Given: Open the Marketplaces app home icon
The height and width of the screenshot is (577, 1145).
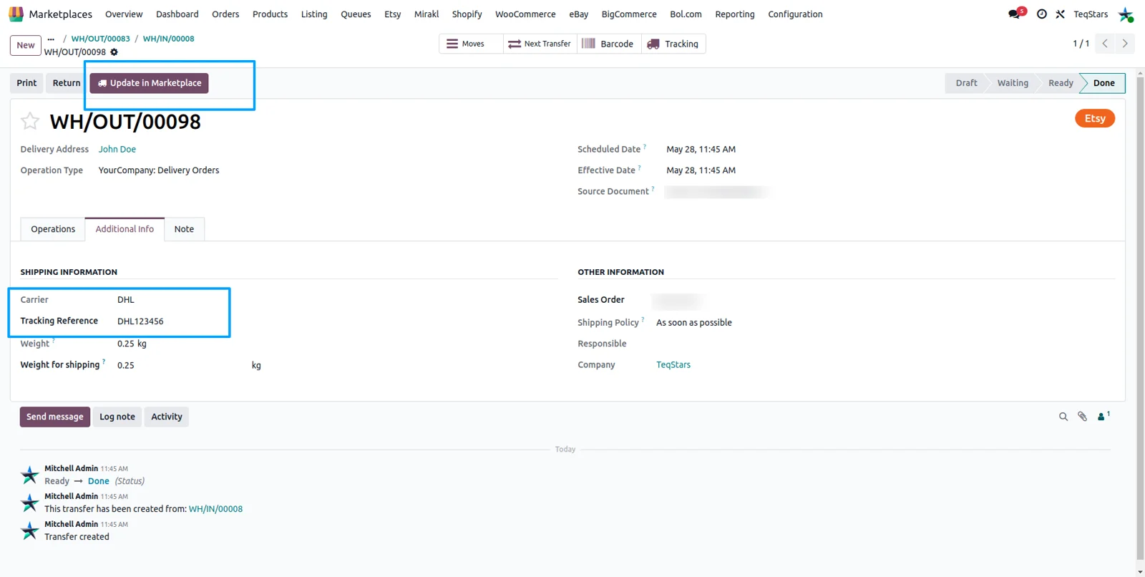Looking at the screenshot, I should pyautogui.click(x=16, y=14).
